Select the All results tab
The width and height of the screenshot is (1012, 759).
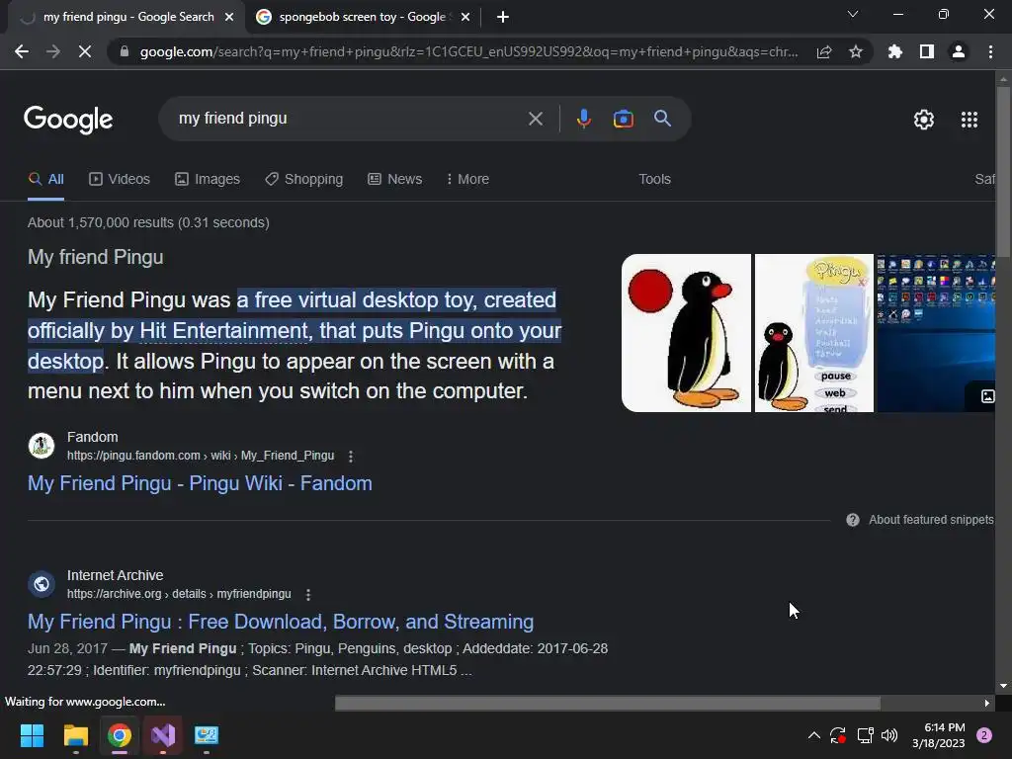click(x=45, y=180)
